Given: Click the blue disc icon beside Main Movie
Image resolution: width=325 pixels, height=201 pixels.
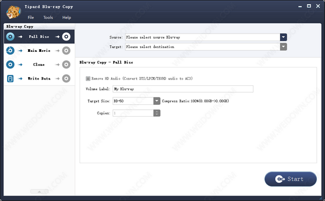Looking at the screenshot, I should coord(10,51).
